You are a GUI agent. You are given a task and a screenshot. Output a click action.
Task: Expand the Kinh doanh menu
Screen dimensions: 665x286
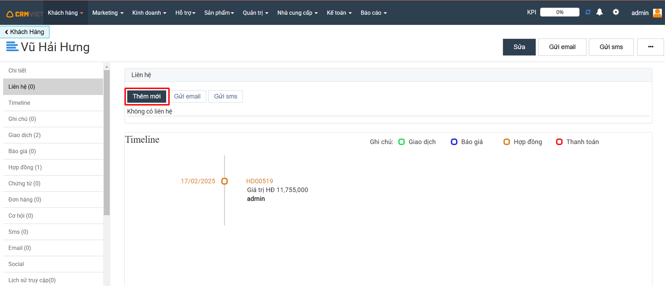[149, 13]
